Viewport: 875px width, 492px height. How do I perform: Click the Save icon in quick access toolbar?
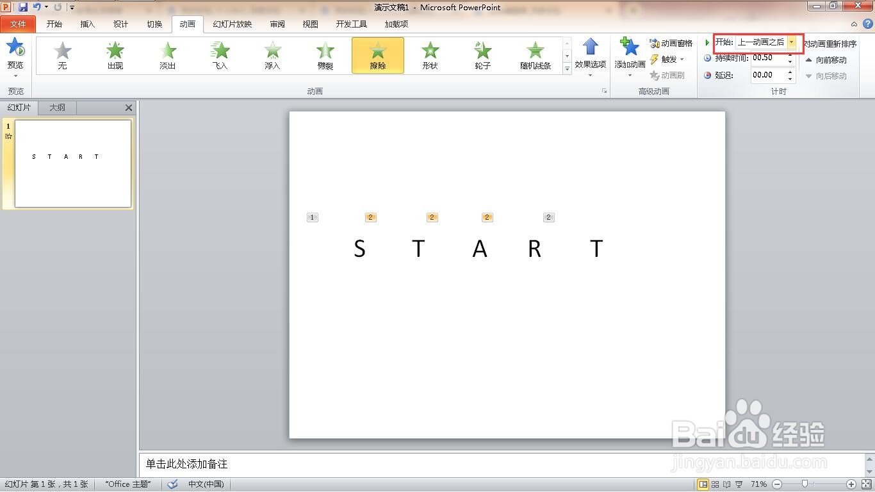point(23,7)
